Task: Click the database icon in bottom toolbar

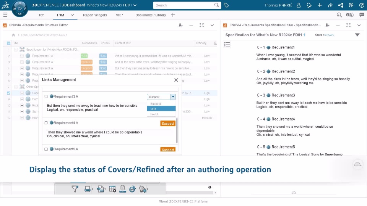Action: (122, 189)
